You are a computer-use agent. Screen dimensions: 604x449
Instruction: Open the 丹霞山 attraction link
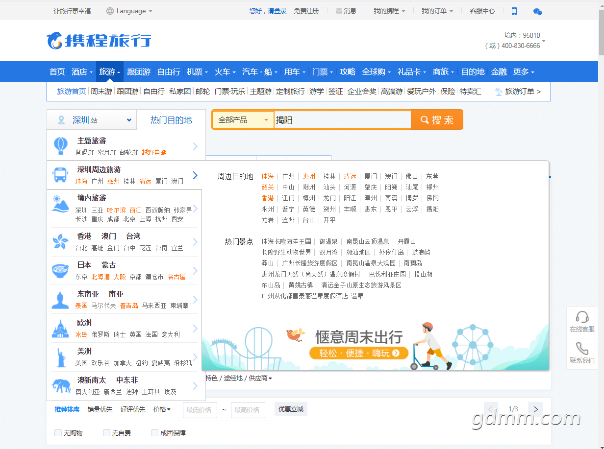point(406,241)
